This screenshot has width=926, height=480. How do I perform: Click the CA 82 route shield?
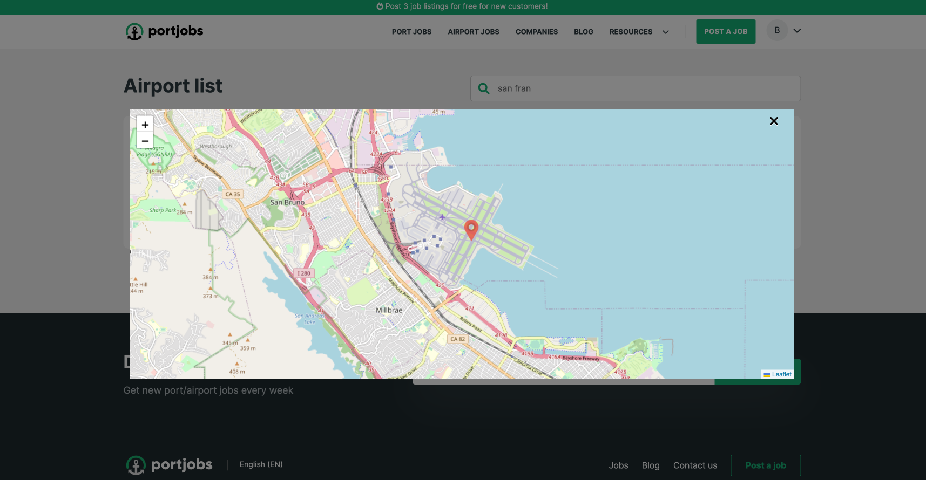458,339
